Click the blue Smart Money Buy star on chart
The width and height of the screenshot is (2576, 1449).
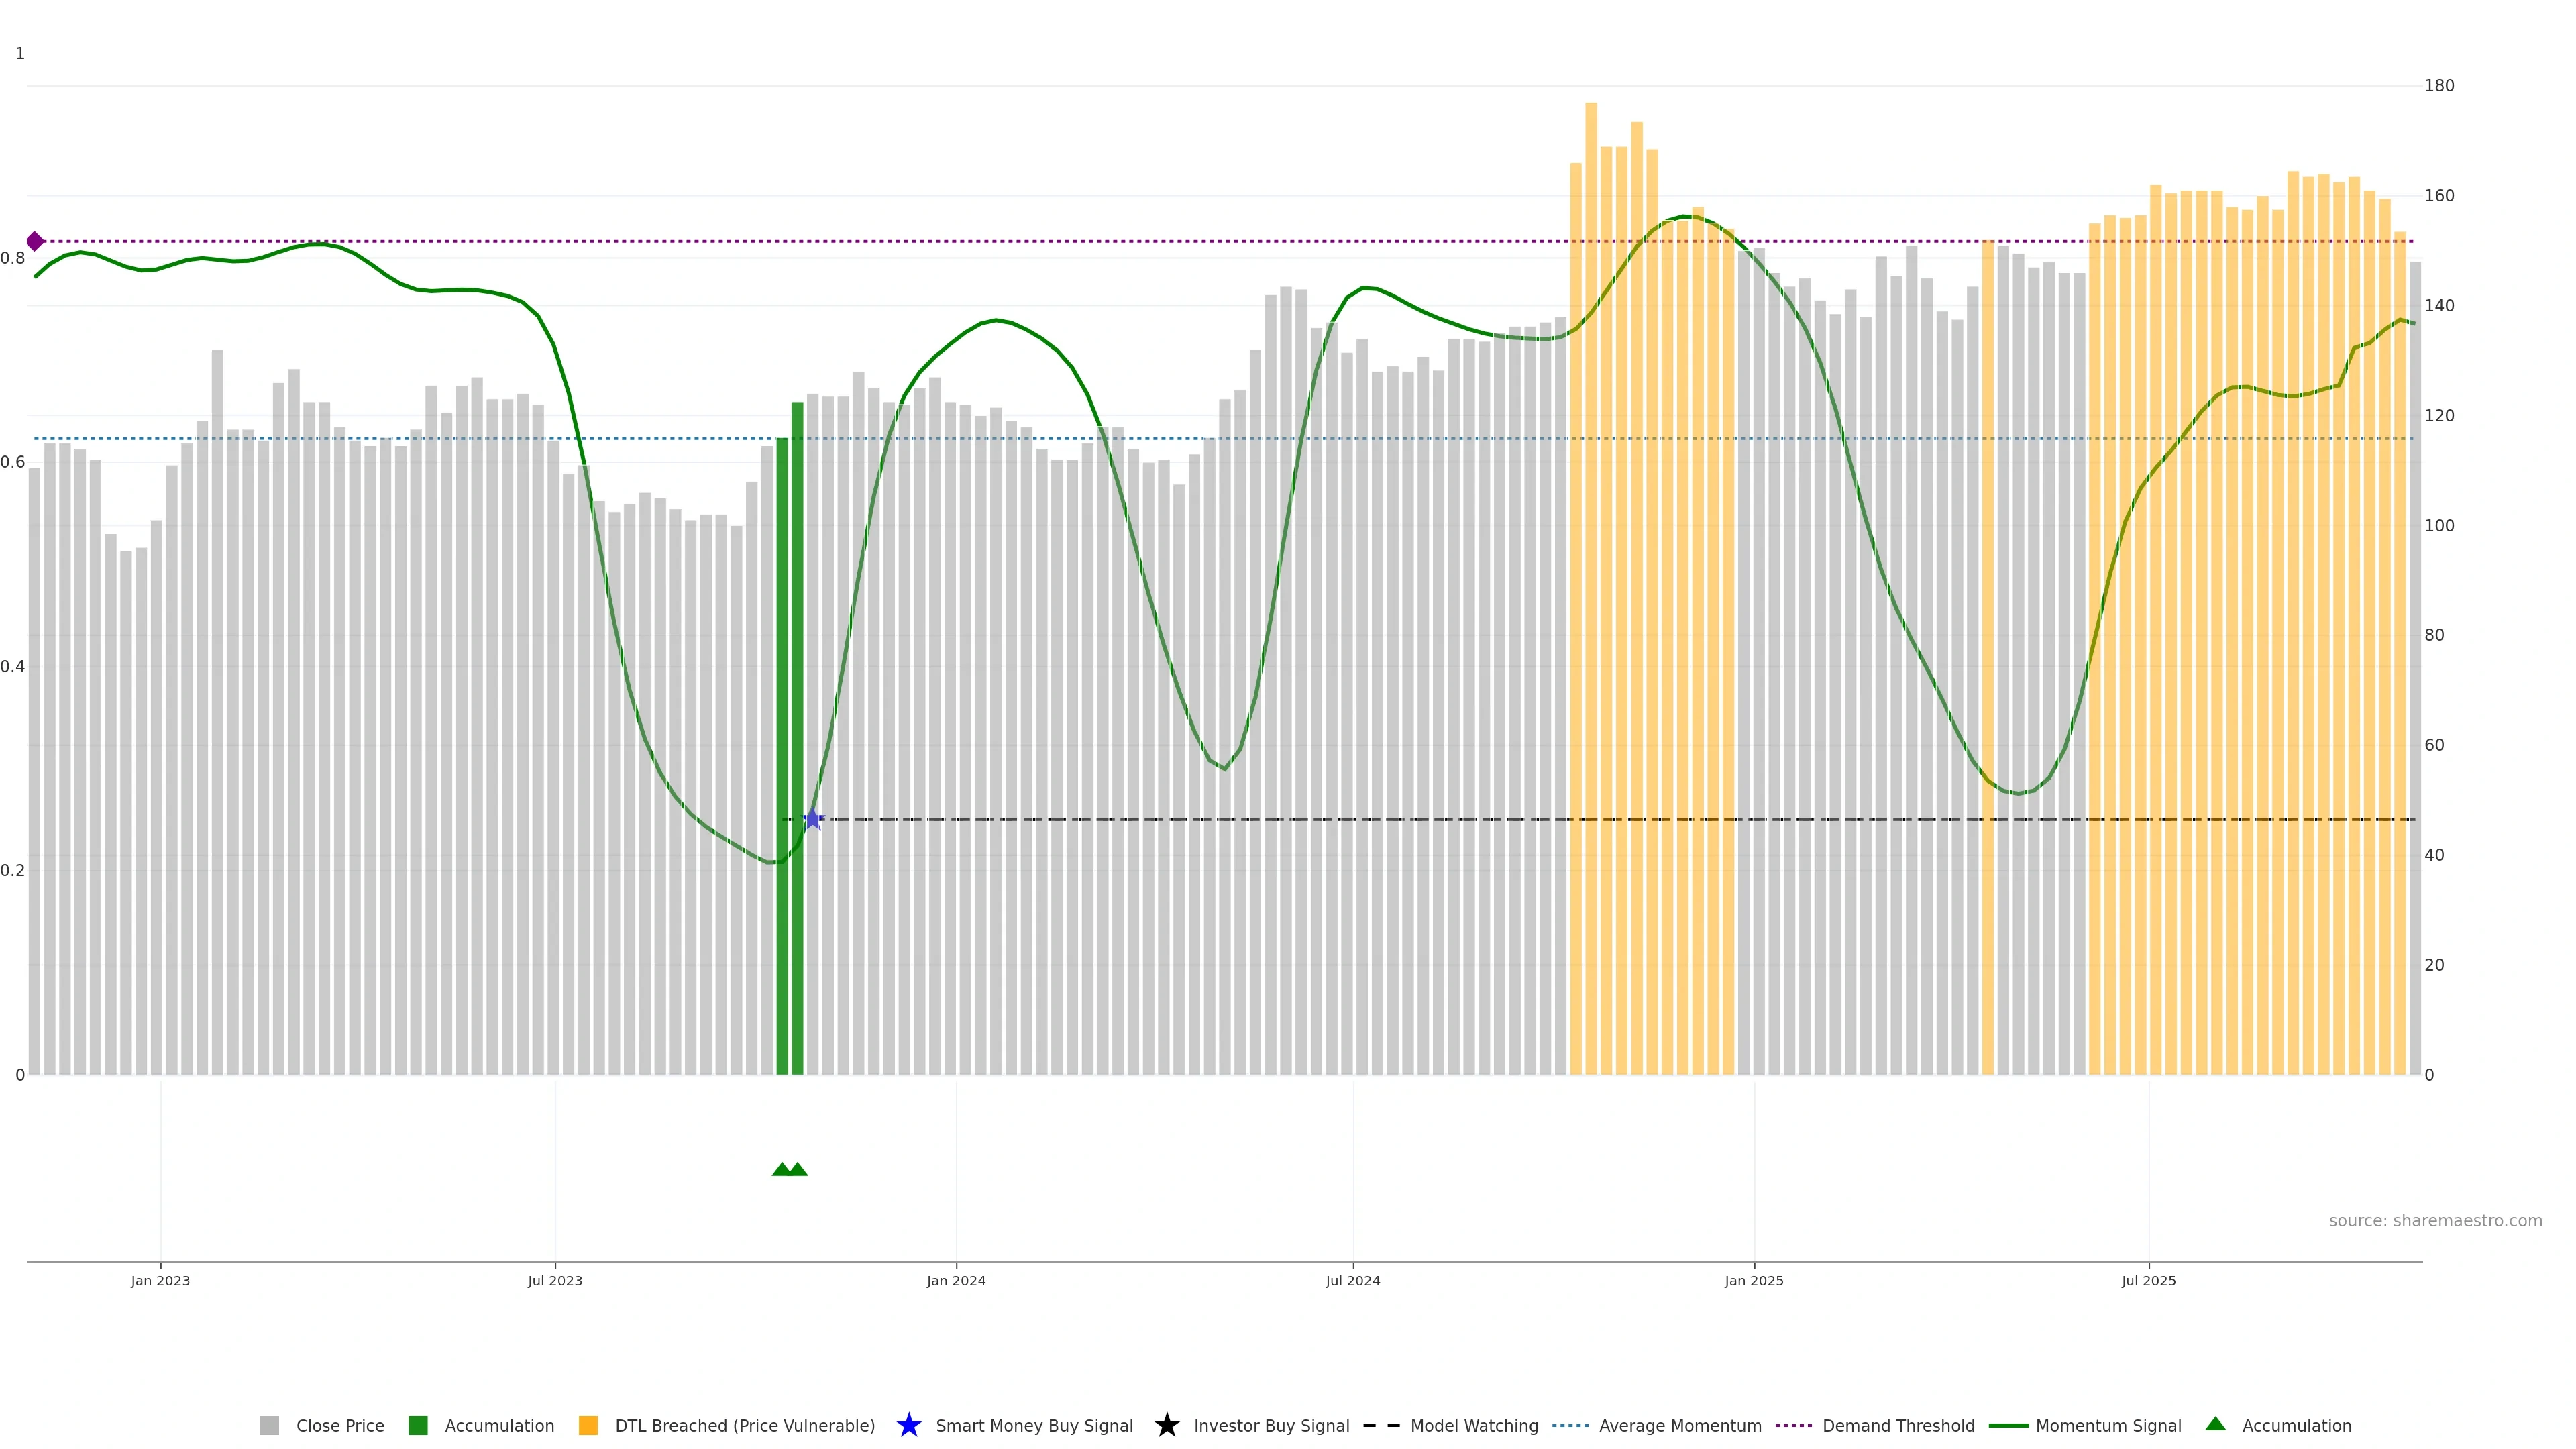[x=813, y=819]
